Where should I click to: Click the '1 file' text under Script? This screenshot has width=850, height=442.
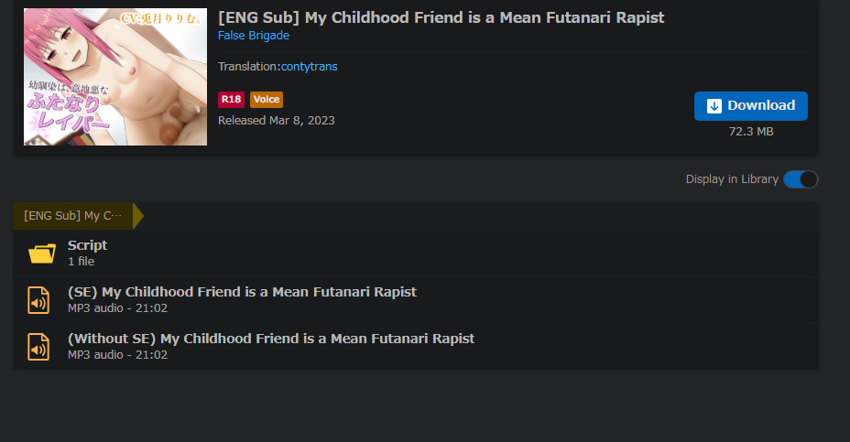(x=81, y=261)
